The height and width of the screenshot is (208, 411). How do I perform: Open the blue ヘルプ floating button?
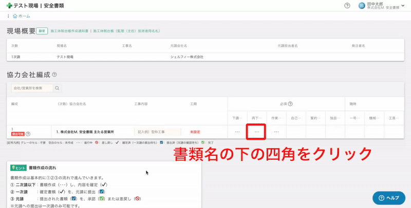click(x=389, y=198)
